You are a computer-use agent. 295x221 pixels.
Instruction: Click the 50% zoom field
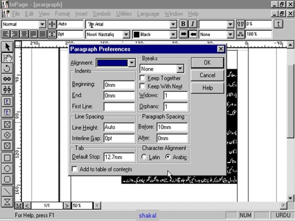click(x=82, y=206)
